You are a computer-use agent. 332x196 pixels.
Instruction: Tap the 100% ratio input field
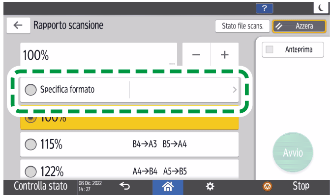coord(98,55)
